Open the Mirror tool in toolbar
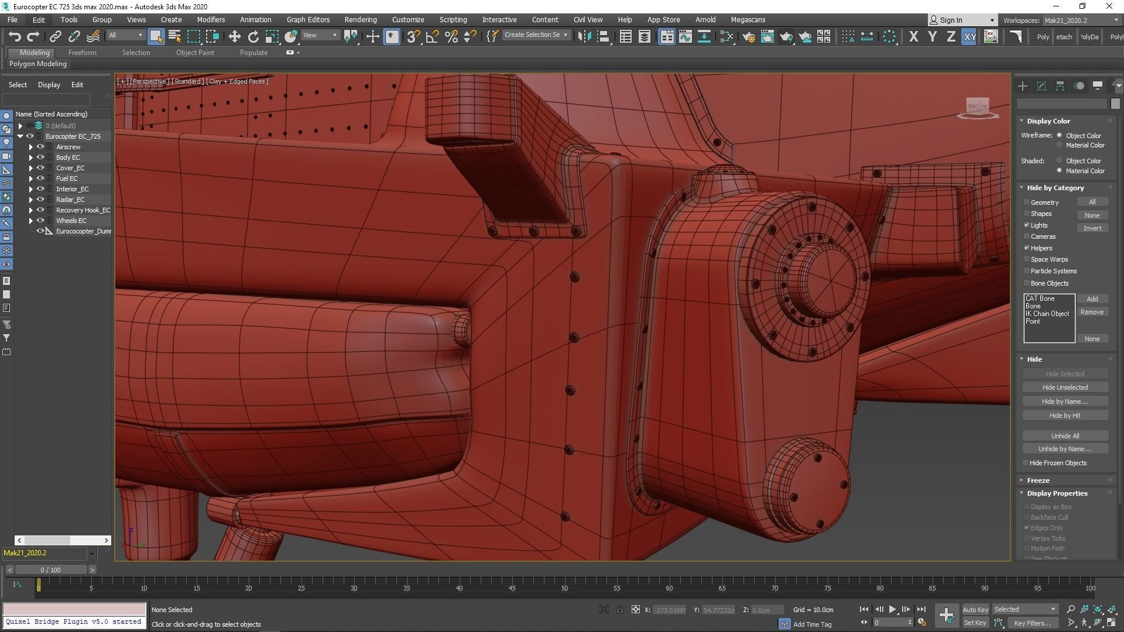The image size is (1124, 632). tap(584, 37)
